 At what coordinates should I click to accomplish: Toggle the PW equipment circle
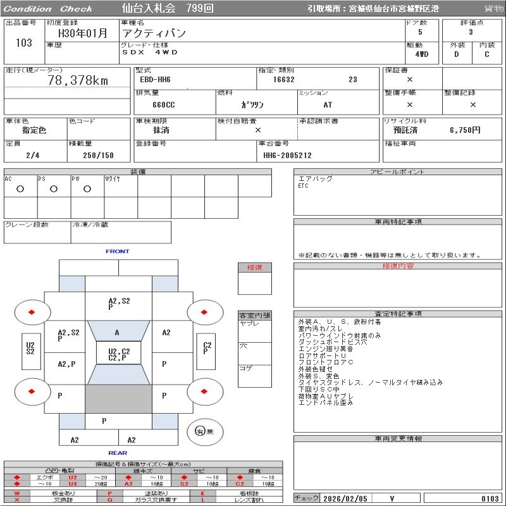(87, 188)
